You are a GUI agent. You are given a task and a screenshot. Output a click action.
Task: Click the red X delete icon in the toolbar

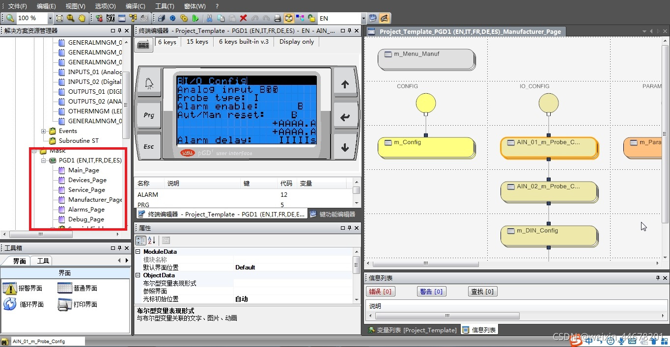pyautogui.click(x=243, y=18)
